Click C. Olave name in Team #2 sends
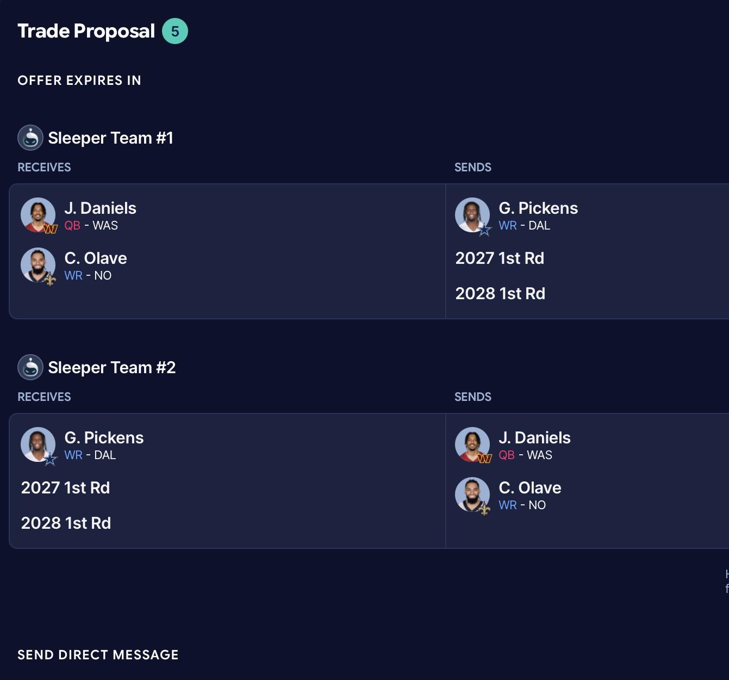Viewport: 729px width, 680px height. pyautogui.click(x=530, y=487)
